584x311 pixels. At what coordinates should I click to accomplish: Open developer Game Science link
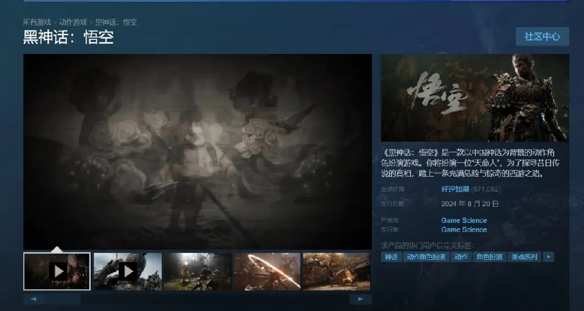click(463, 220)
